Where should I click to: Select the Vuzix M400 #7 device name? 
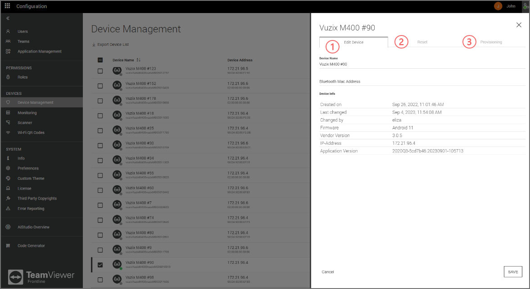click(138, 203)
